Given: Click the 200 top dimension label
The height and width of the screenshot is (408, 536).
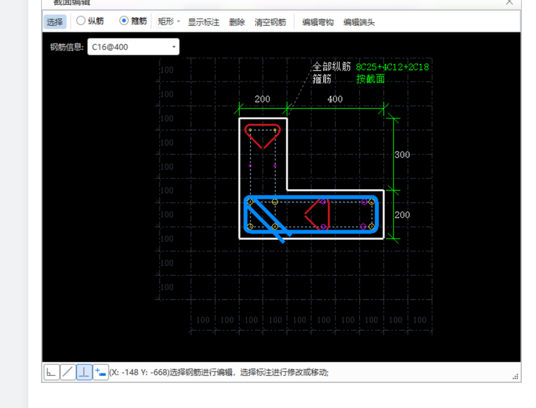Looking at the screenshot, I should point(262,99).
